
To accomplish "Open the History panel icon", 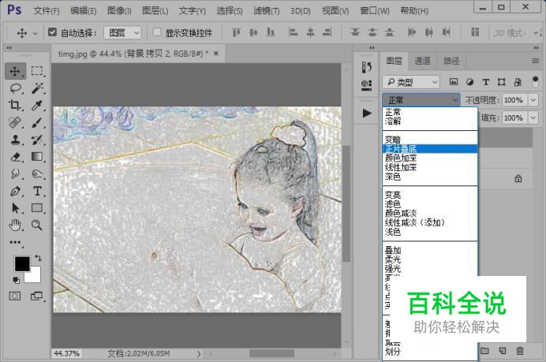I will (x=366, y=67).
